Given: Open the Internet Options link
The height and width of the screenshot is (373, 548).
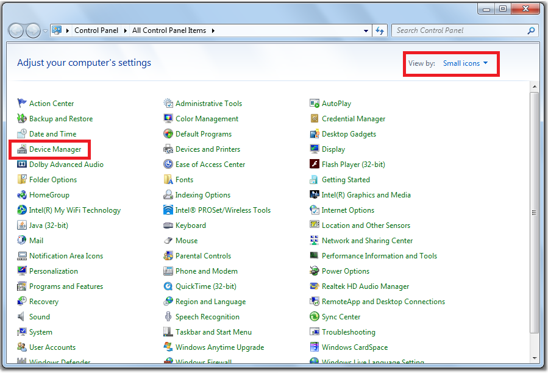Looking at the screenshot, I should click(x=347, y=210).
